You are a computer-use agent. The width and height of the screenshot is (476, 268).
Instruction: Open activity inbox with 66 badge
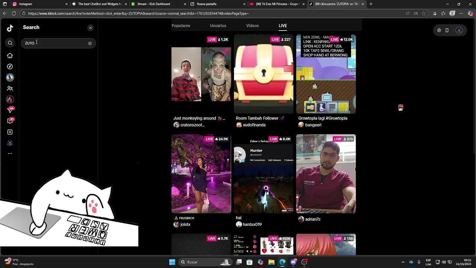pyautogui.click(x=10, y=110)
